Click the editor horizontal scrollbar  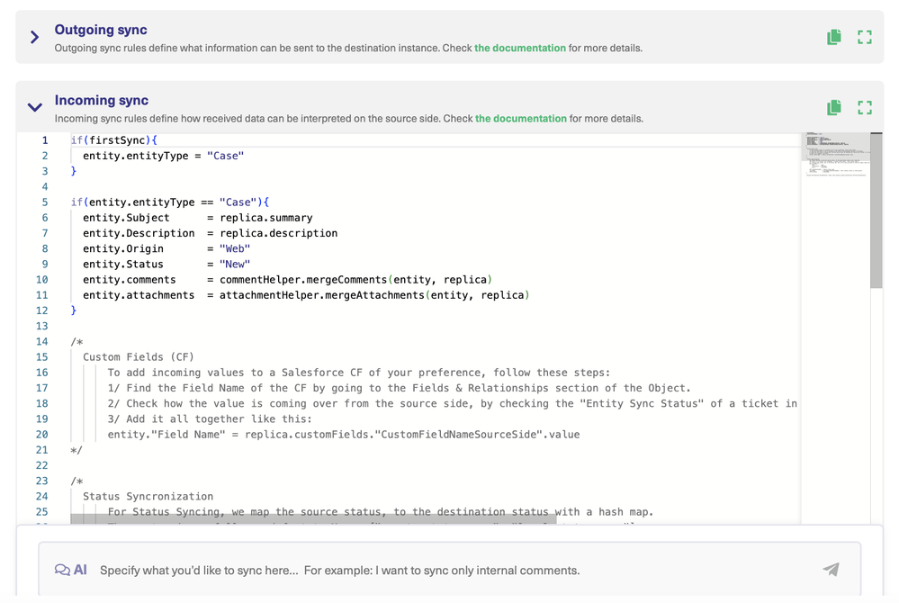click(313, 518)
